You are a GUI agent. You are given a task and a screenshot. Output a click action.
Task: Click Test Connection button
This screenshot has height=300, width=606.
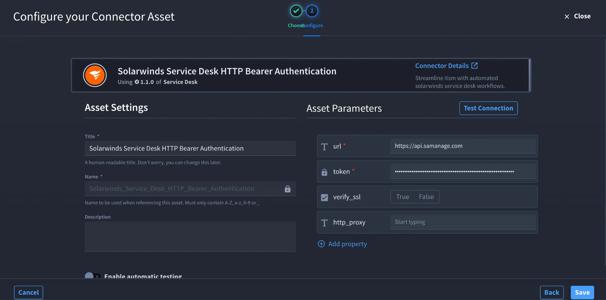(x=488, y=108)
